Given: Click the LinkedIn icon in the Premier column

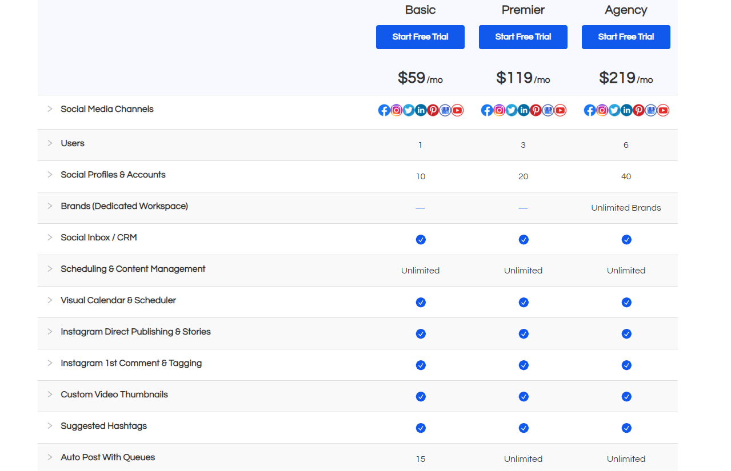Looking at the screenshot, I should click(524, 110).
